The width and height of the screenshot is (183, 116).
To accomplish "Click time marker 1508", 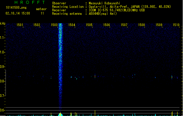I will click(141, 25).
